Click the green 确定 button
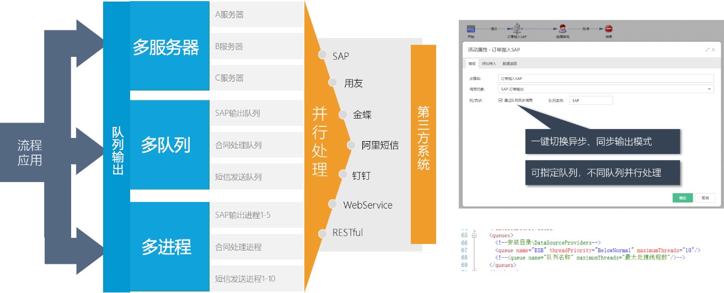Image resolution: width=724 pixels, height=293 pixels. 682,198
